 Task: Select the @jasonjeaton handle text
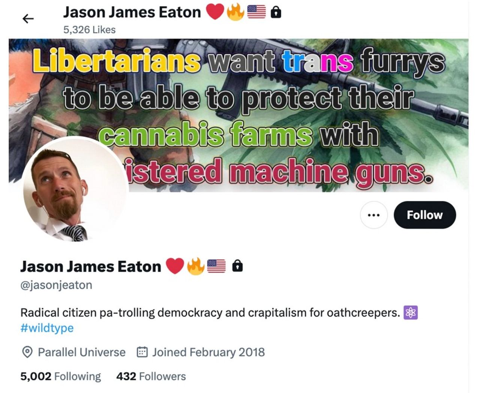tap(56, 285)
